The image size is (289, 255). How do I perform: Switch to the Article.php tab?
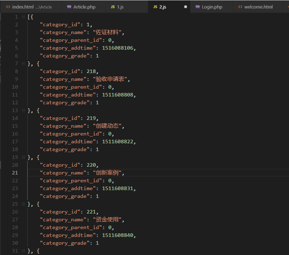[84, 7]
